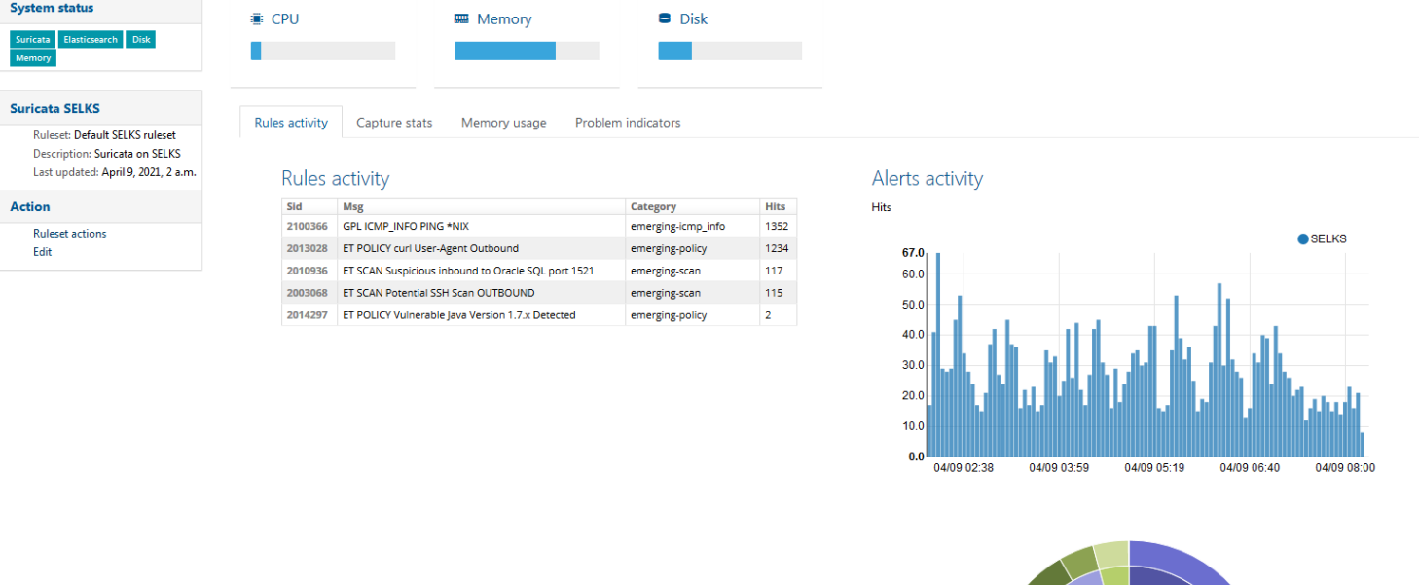
Task: Click the 117 hits value
Action: click(x=774, y=271)
